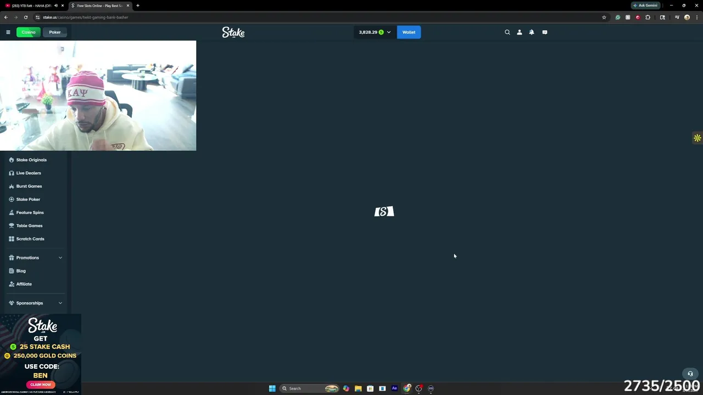
Task: Open Scratch Cards in the sidebar
Action: pos(30,239)
